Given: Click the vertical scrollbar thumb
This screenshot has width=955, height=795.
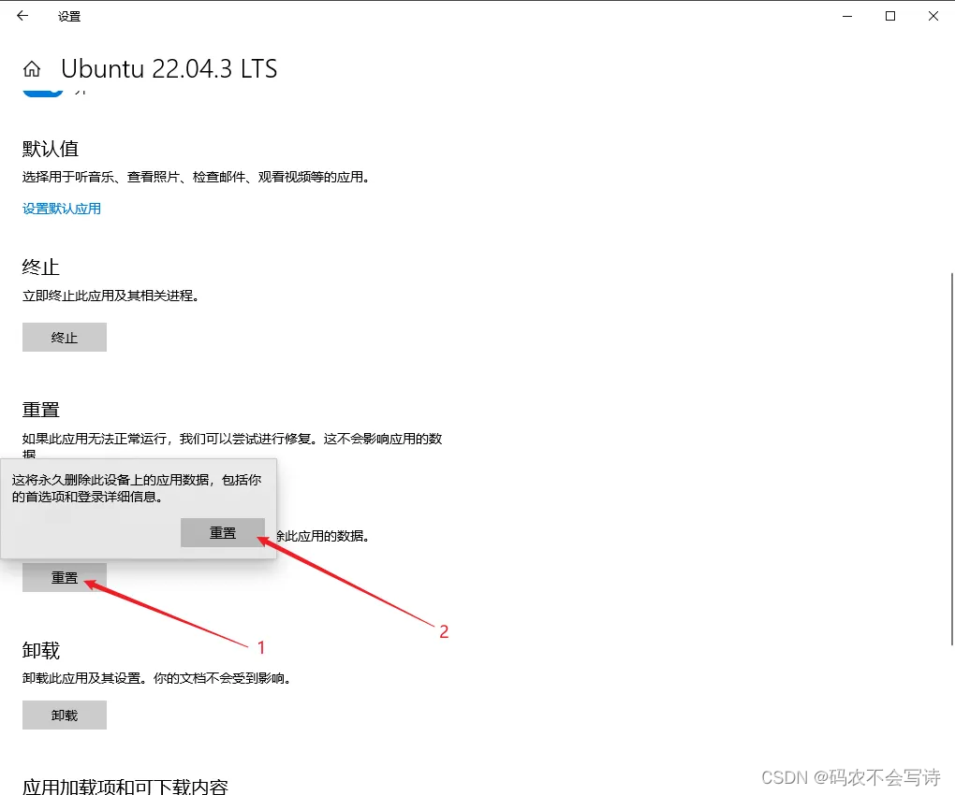Looking at the screenshot, I should coord(952,459).
